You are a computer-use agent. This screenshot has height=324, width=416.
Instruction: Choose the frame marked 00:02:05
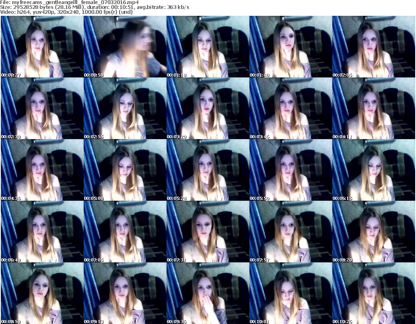[373, 47]
